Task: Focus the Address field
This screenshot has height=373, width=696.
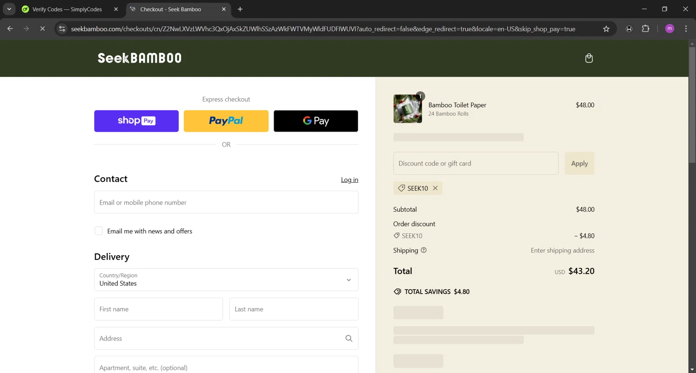Action: point(226,339)
